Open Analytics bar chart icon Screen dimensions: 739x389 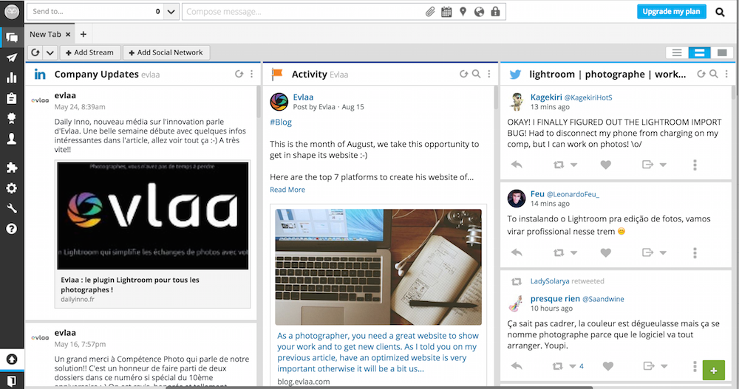[x=12, y=78]
